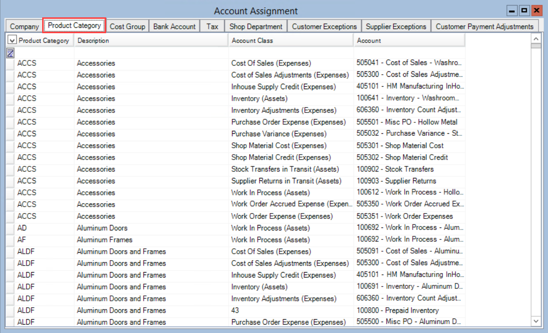Screen dimensions: 548x333
Task: Sort by the Account Class column header
Action: point(291,41)
